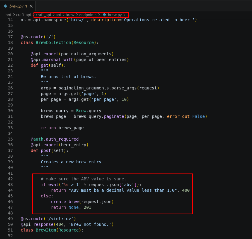Click the 400 status code on line 44

point(186,190)
